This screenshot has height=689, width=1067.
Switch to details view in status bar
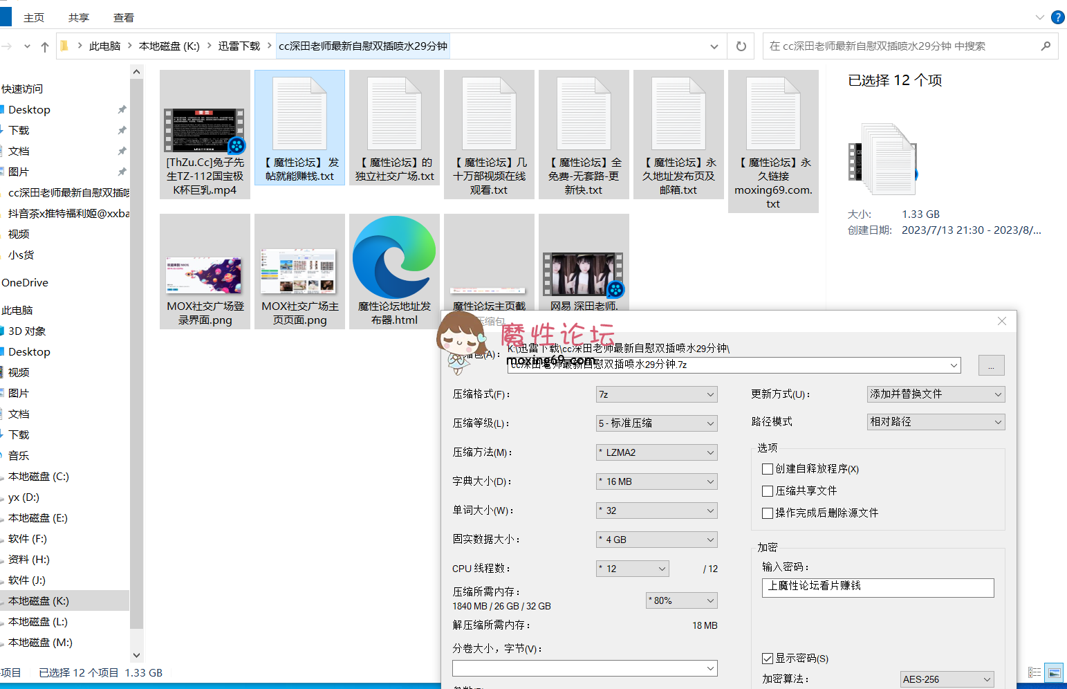(x=1034, y=672)
